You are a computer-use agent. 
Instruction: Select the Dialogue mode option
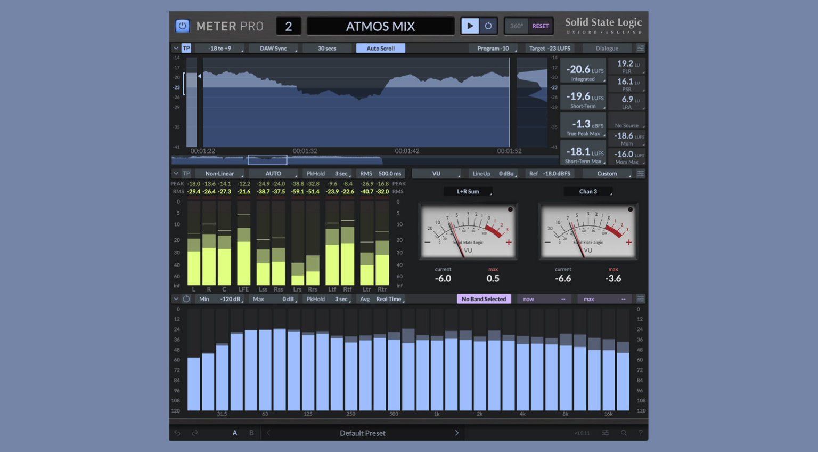pyautogui.click(x=607, y=48)
